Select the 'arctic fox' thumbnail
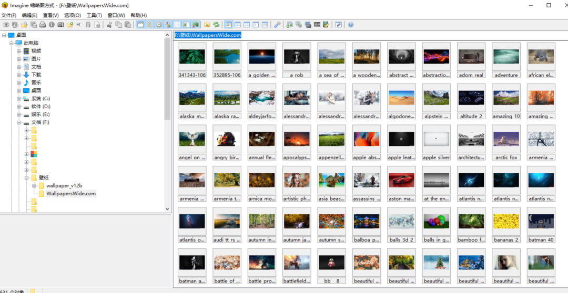This screenshot has height=293, width=568. pos(506,143)
